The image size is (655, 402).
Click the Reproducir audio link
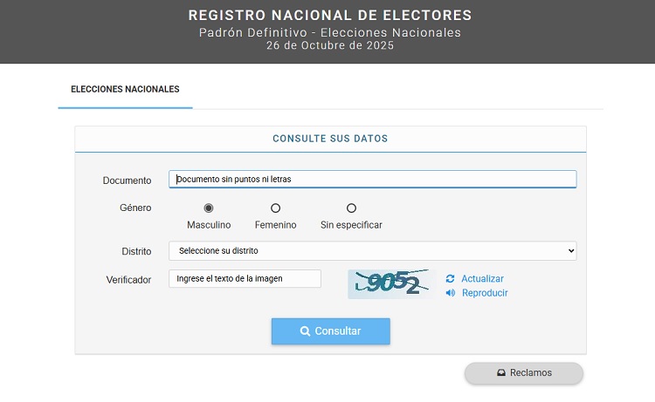point(485,293)
